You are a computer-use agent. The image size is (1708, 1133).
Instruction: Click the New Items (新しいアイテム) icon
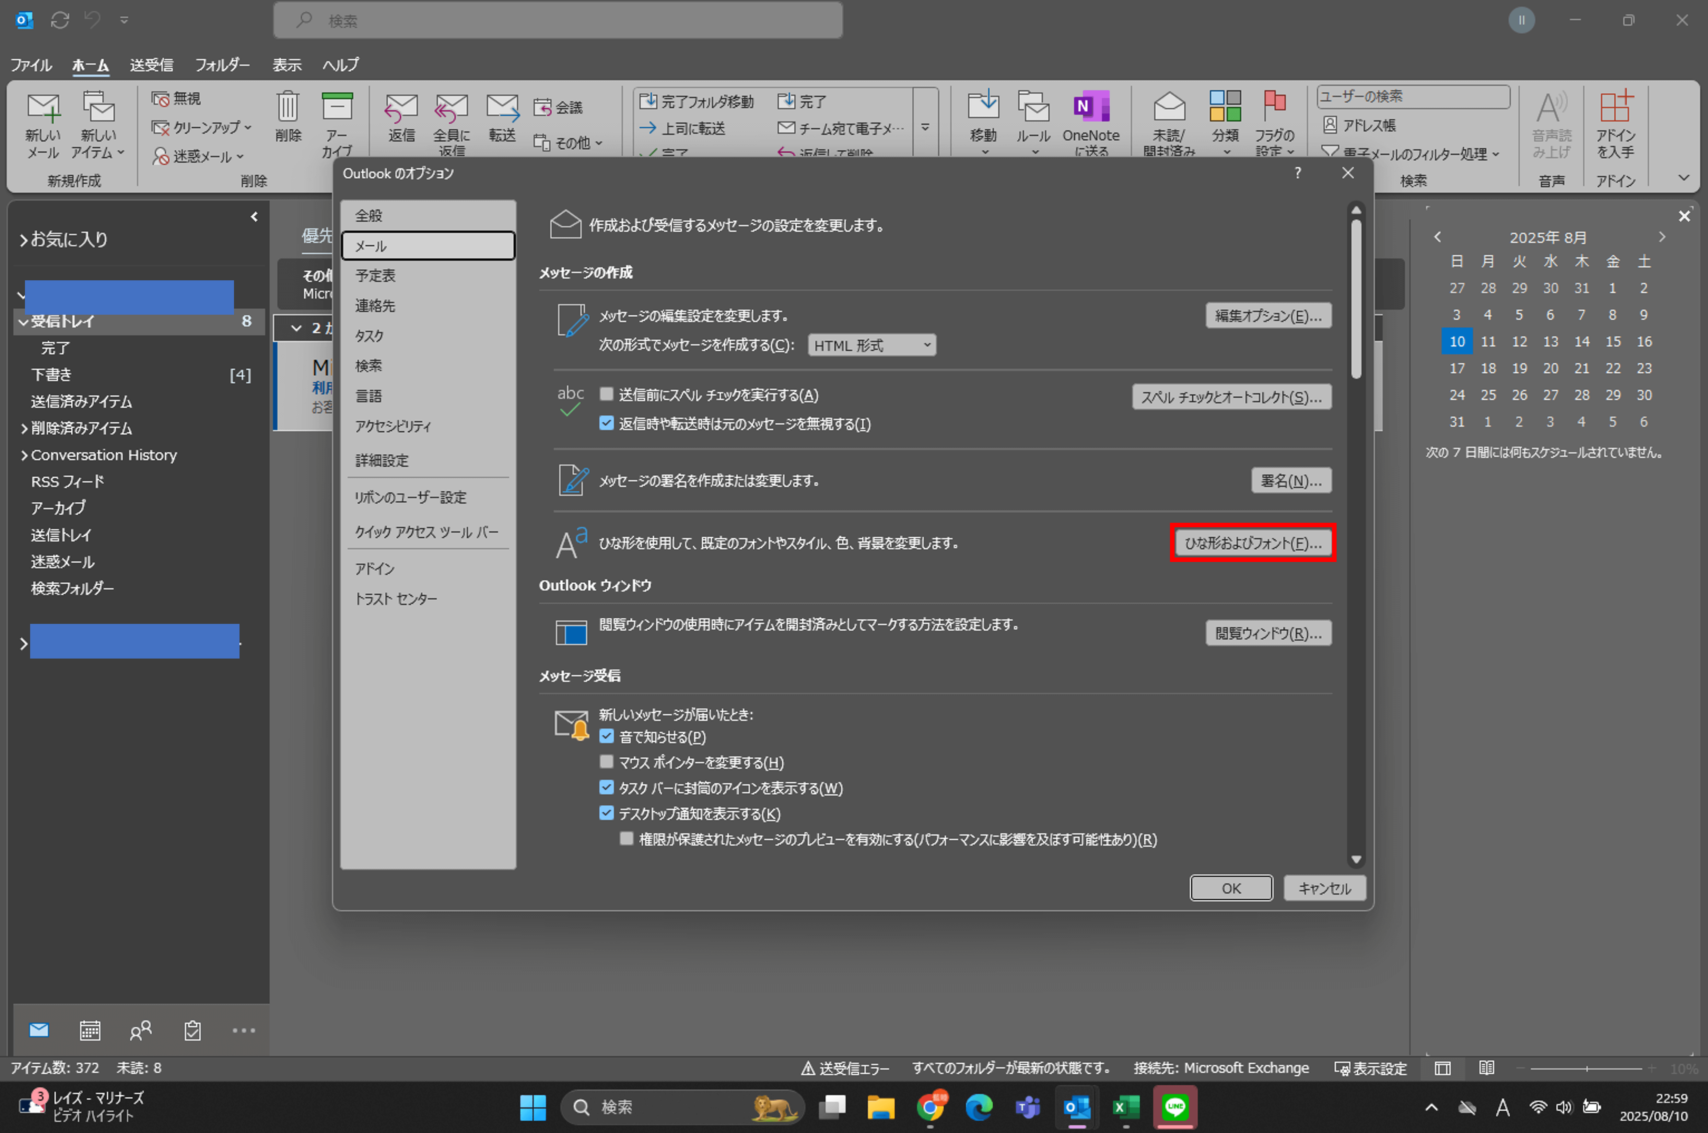(98, 107)
